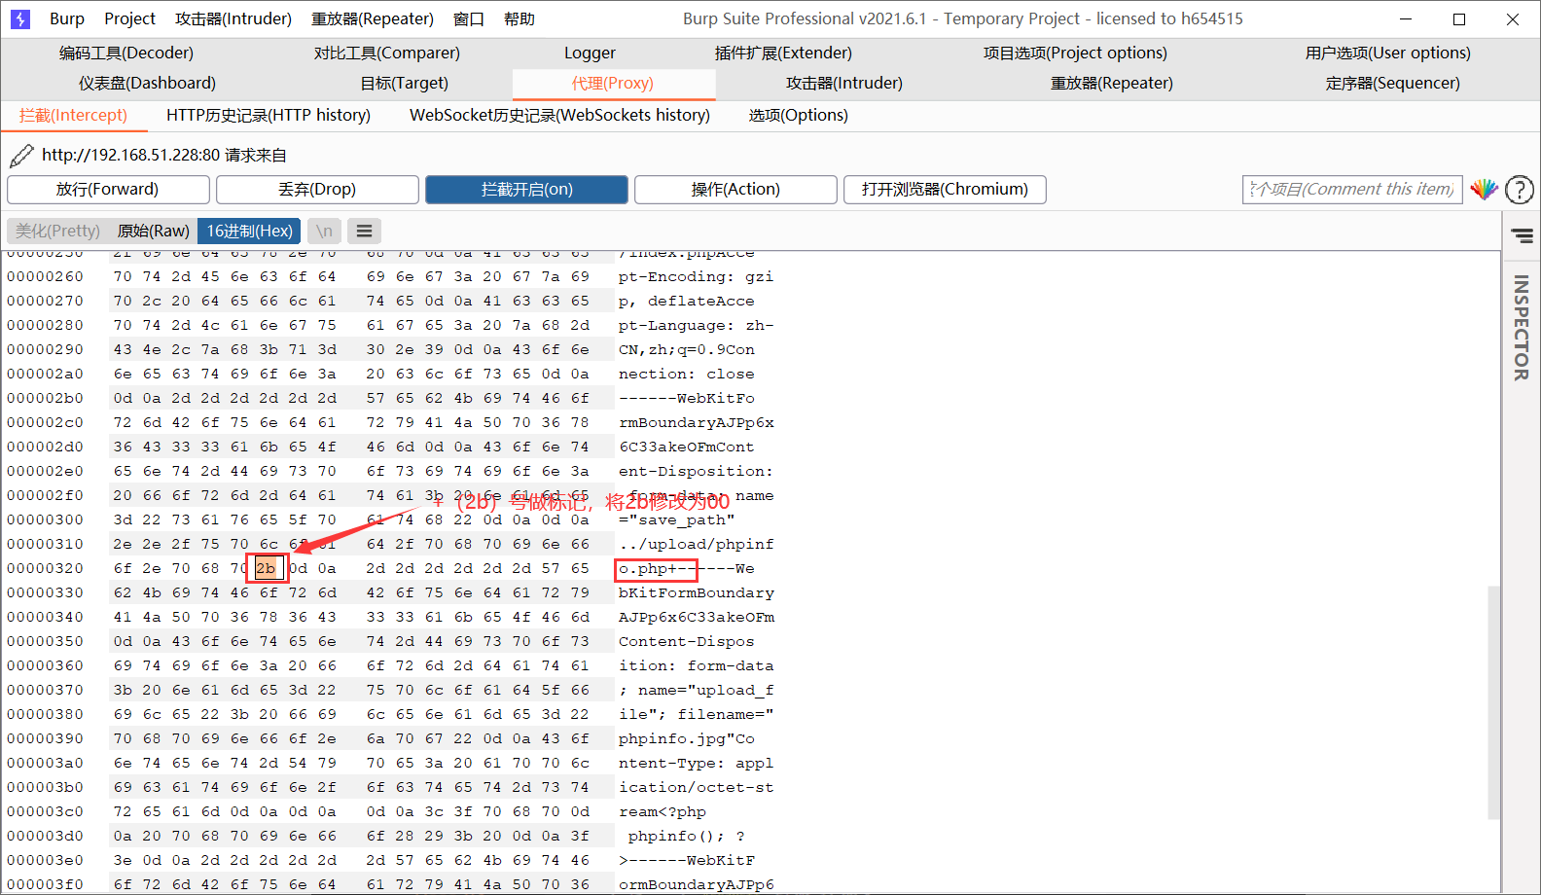Click the pencil edit target icon
Image resolution: width=1541 pixels, height=895 pixels.
tap(21, 155)
